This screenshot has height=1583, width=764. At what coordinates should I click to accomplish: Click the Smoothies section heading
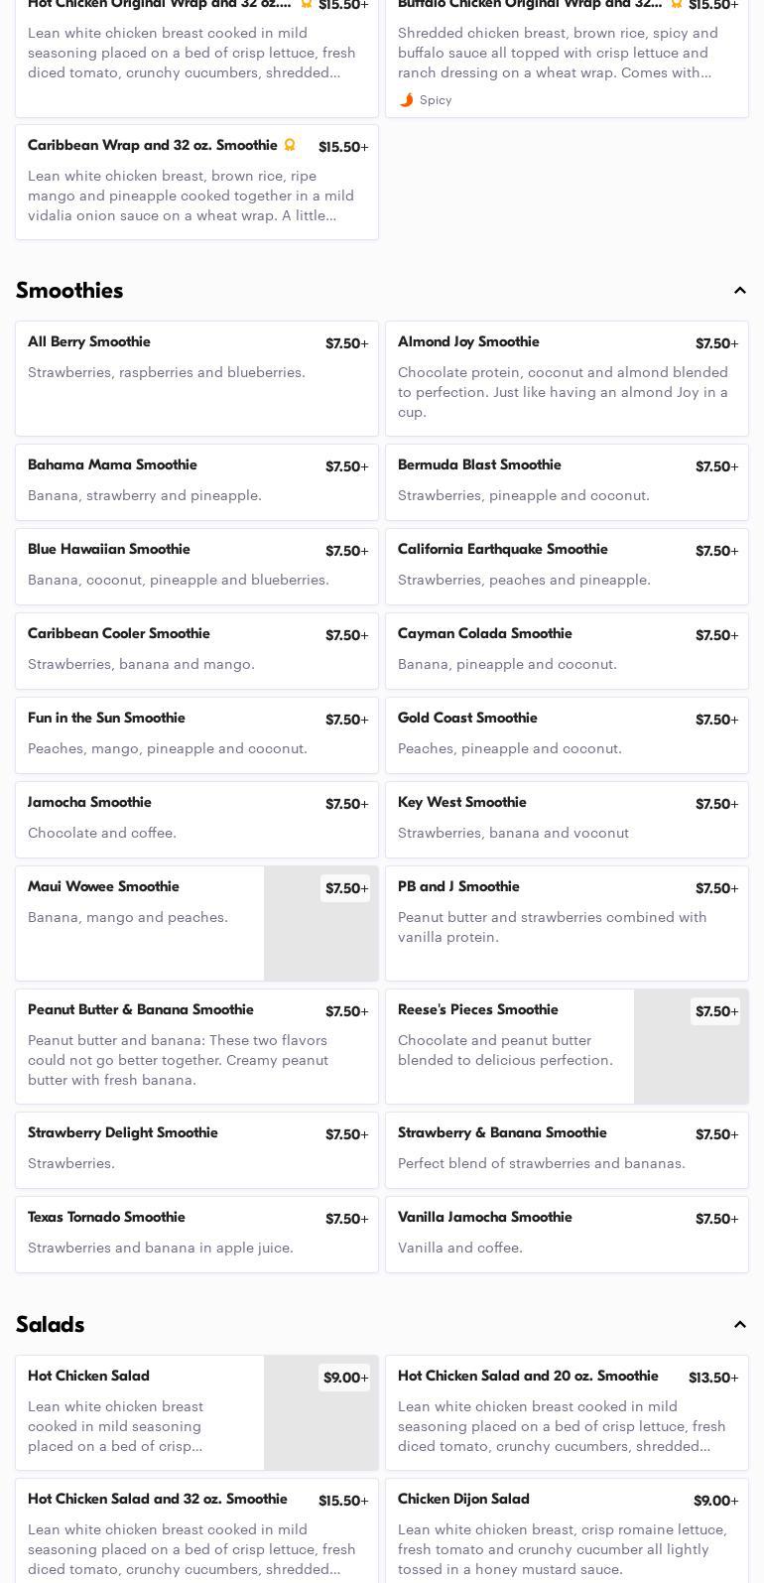(69, 291)
